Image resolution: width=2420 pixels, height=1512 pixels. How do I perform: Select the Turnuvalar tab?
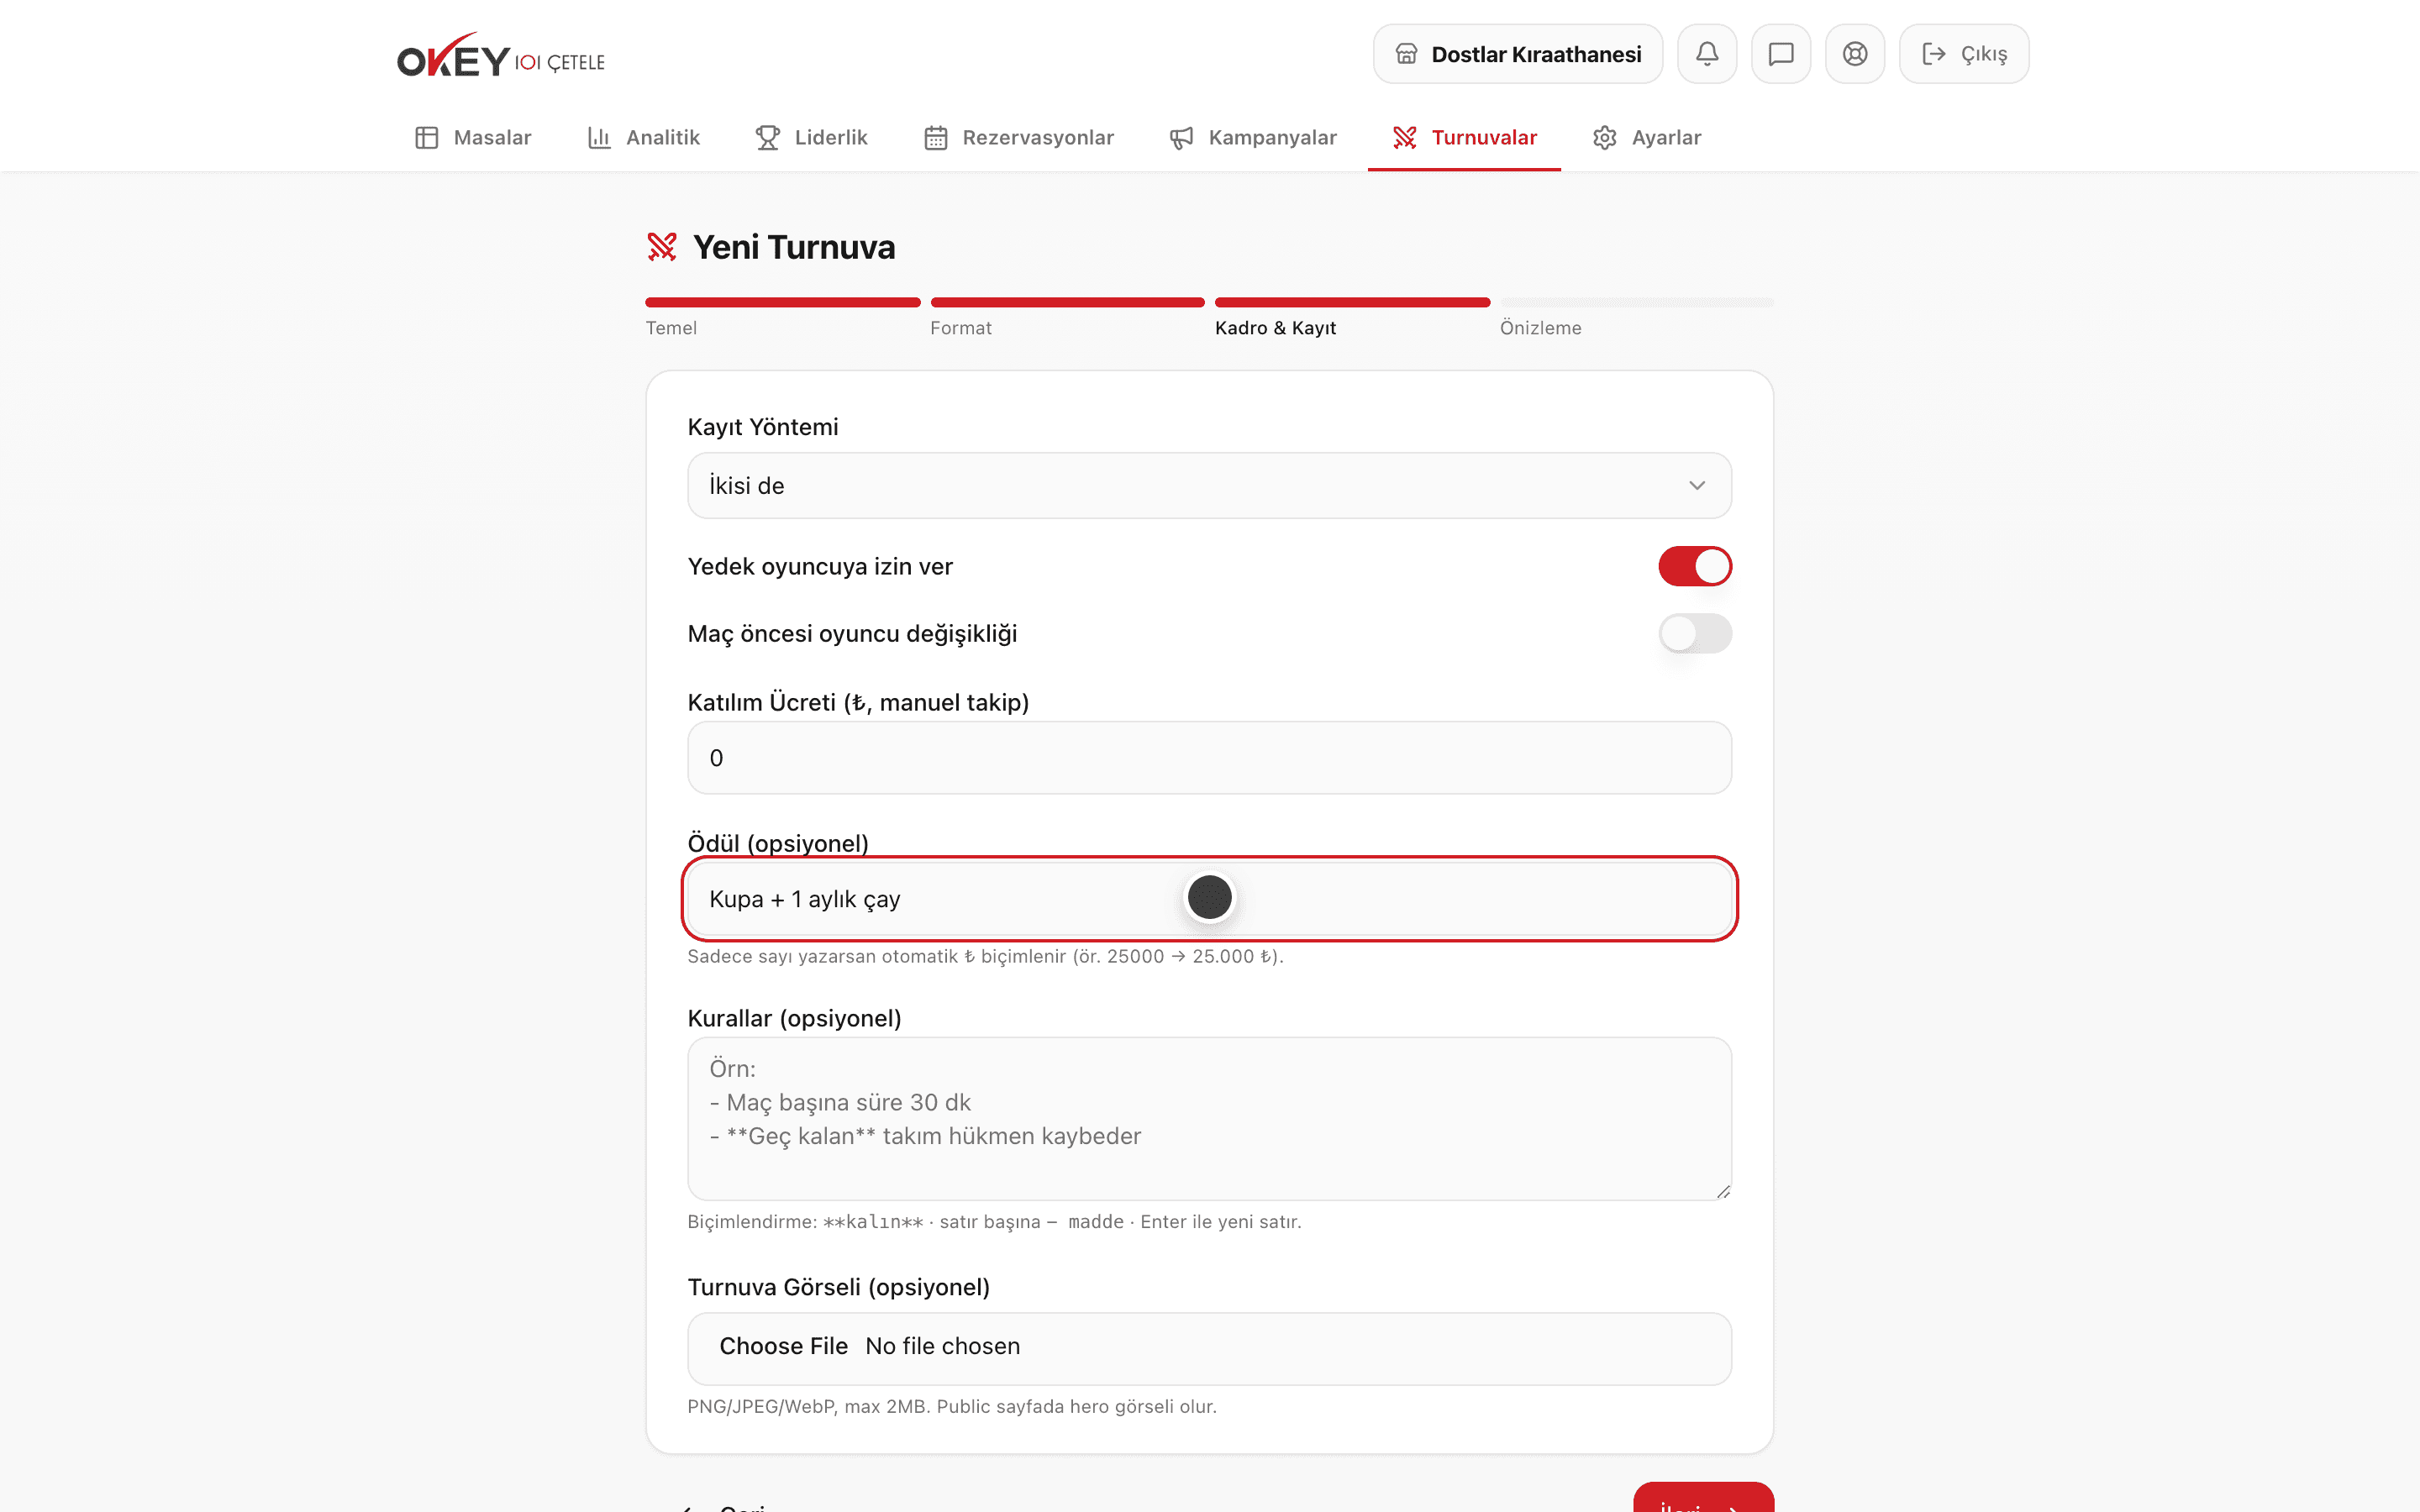point(1465,138)
